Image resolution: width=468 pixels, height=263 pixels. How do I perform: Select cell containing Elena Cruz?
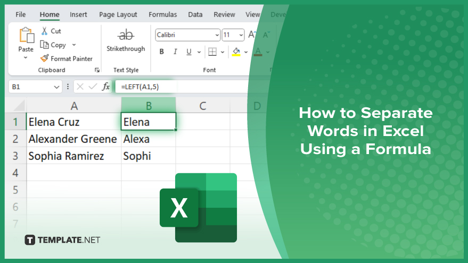74,122
